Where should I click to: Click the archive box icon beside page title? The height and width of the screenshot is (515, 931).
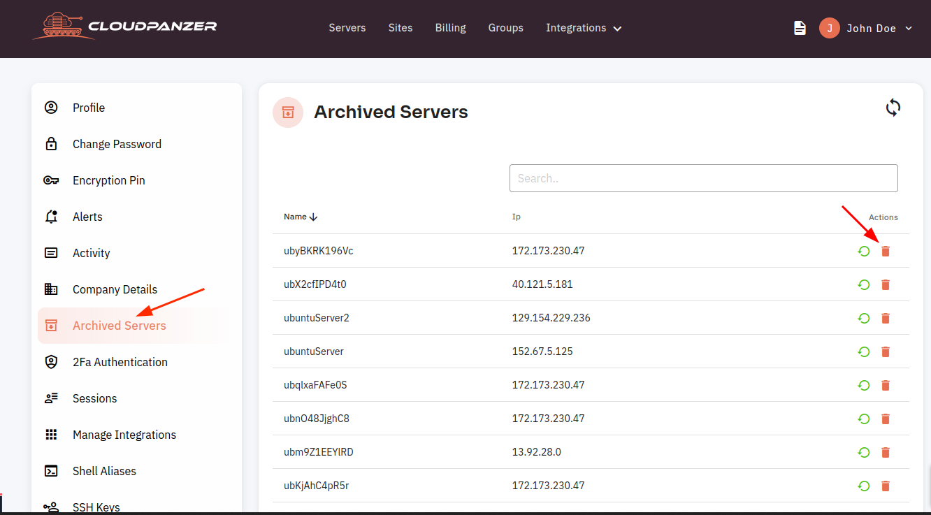[288, 113]
